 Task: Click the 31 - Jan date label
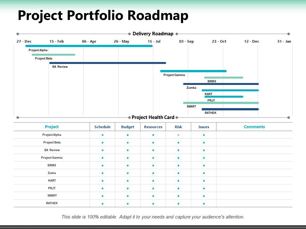284,41
